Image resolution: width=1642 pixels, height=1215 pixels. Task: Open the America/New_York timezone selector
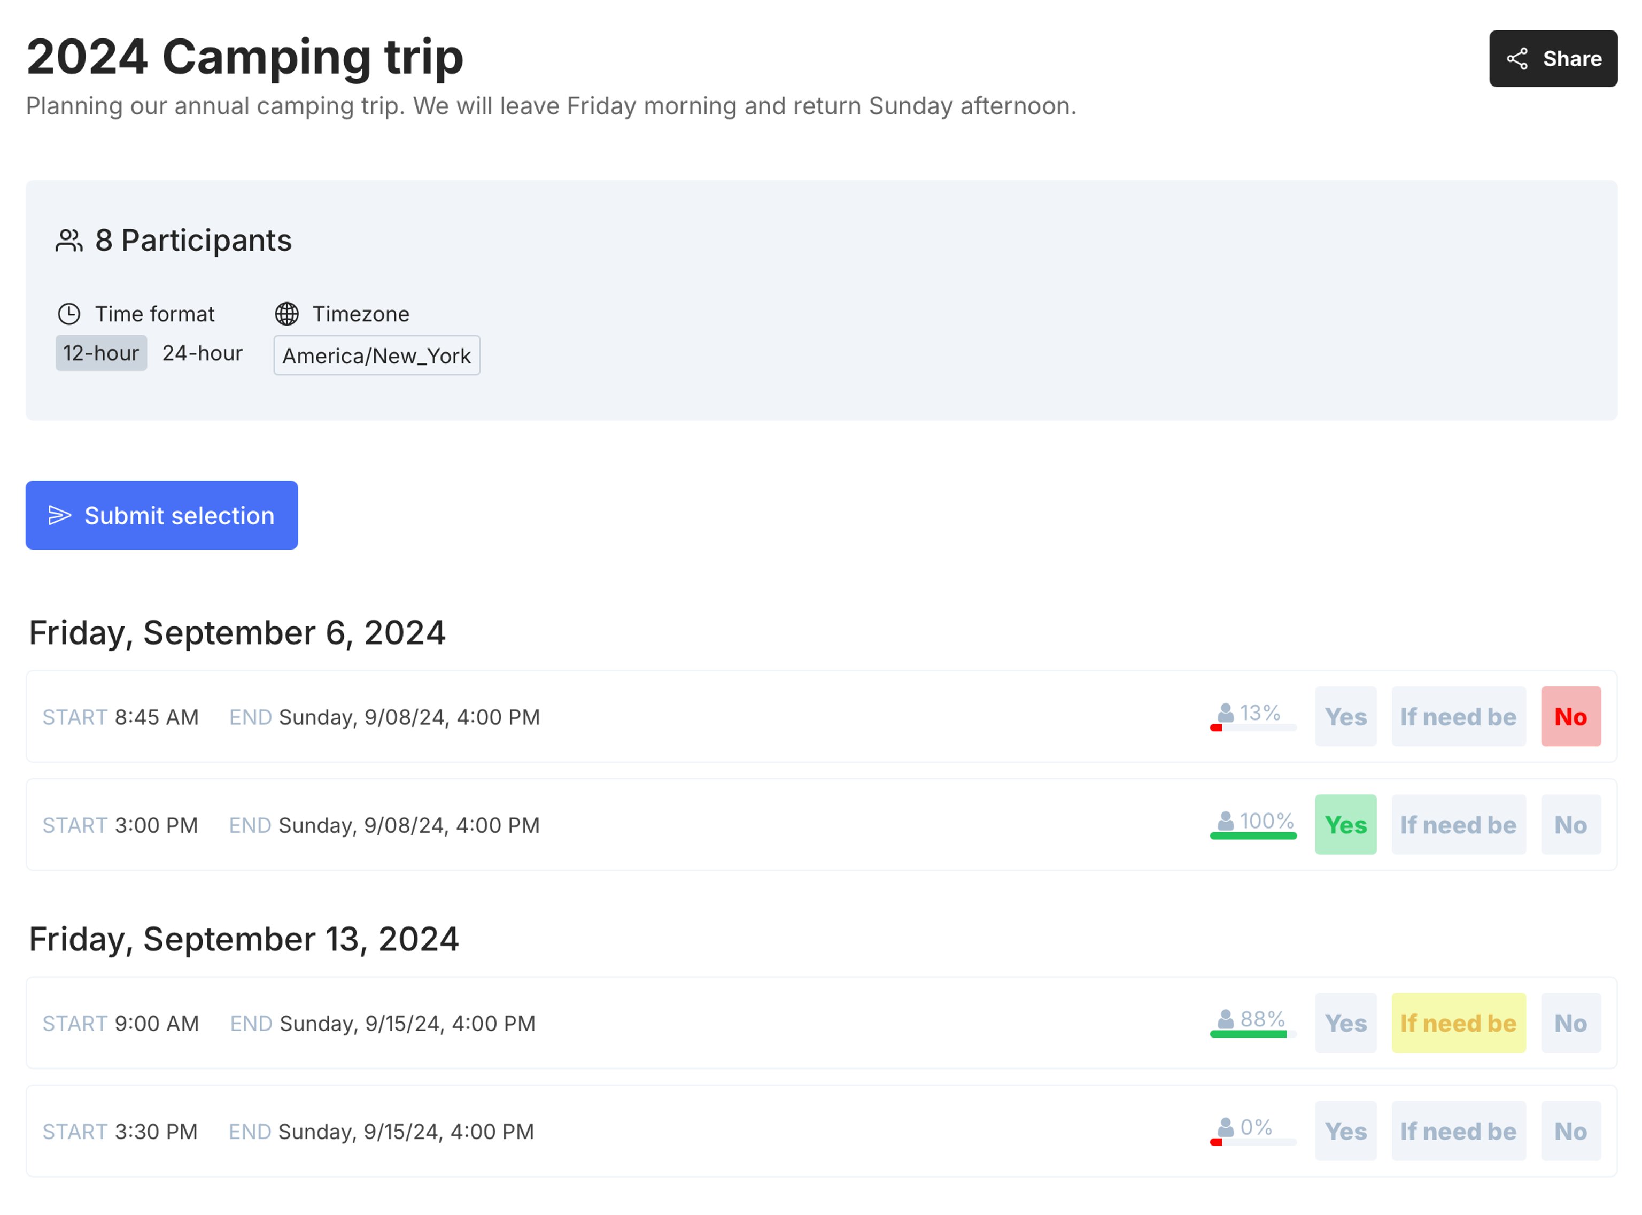click(376, 355)
